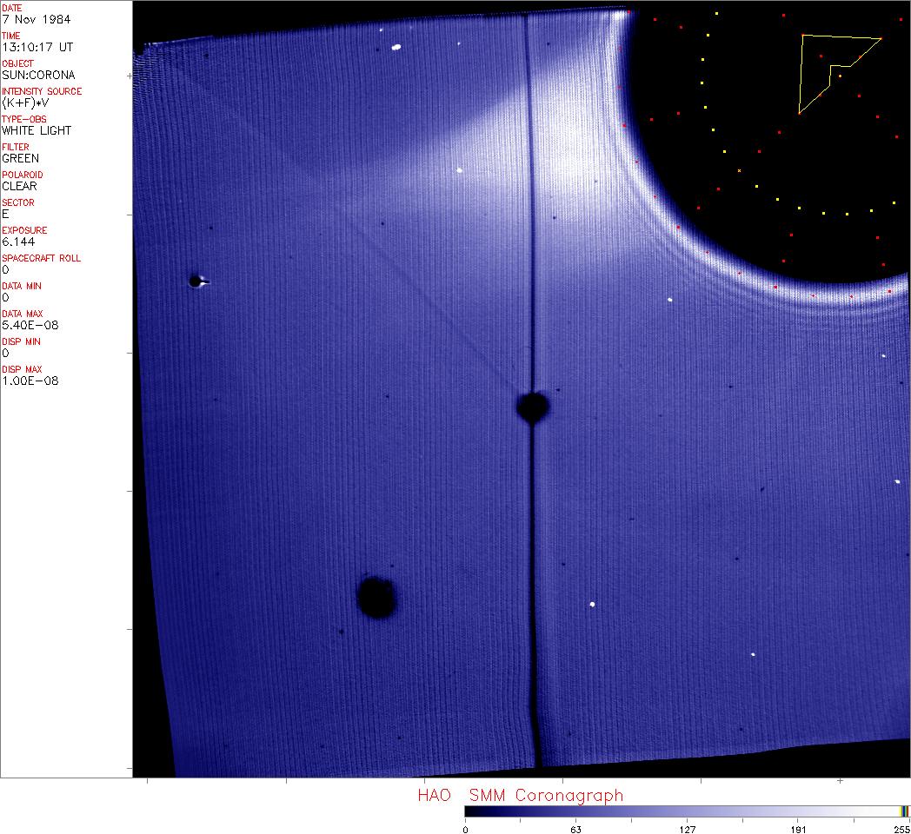Click the color bar near the 127 tick
Screen dimensions: 911x834
[687, 811]
